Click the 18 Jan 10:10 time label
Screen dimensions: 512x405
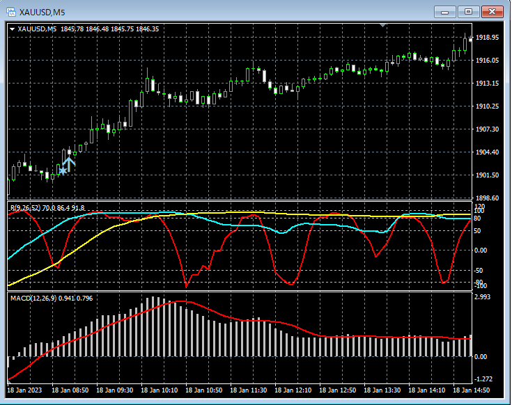[x=159, y=391]
